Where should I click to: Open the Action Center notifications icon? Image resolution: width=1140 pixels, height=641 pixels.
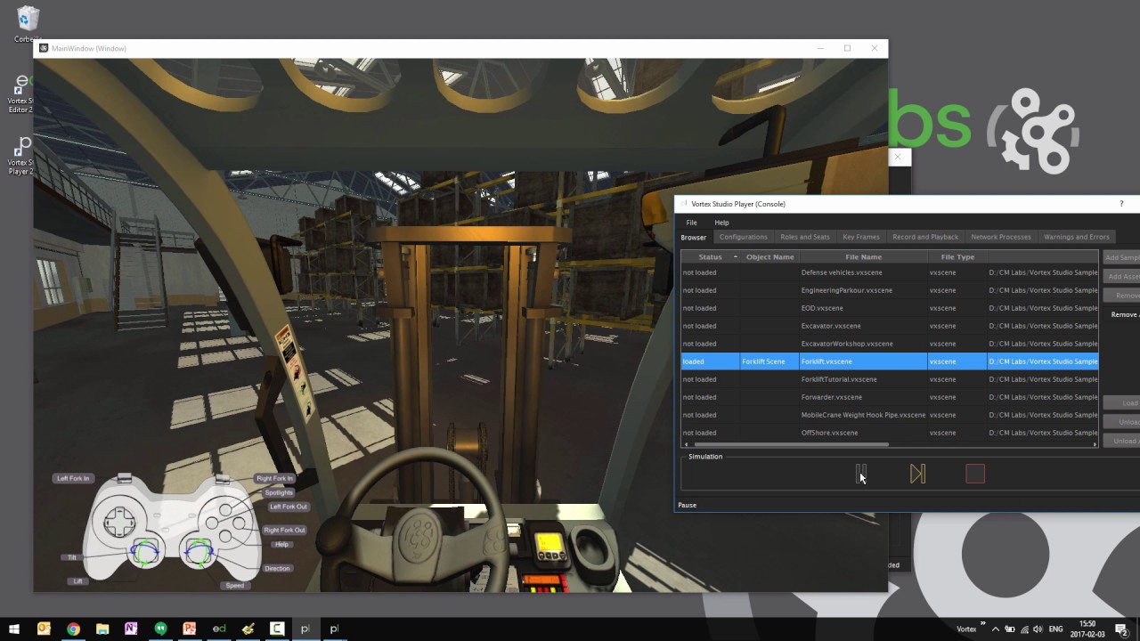pos(1121,629)
